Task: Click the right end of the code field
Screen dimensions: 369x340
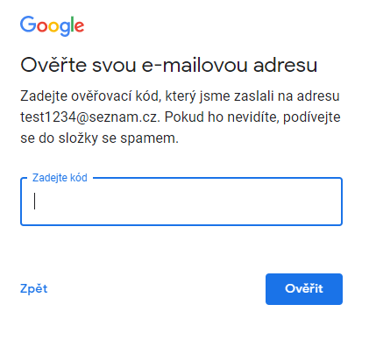Action: pyautogui.click(x=333, y=202)
